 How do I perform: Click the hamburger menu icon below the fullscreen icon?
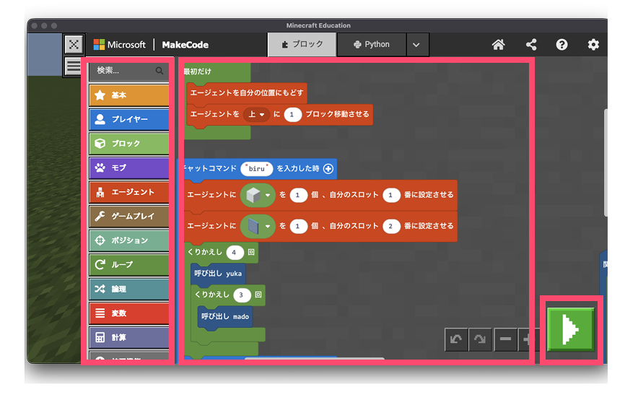74,66
